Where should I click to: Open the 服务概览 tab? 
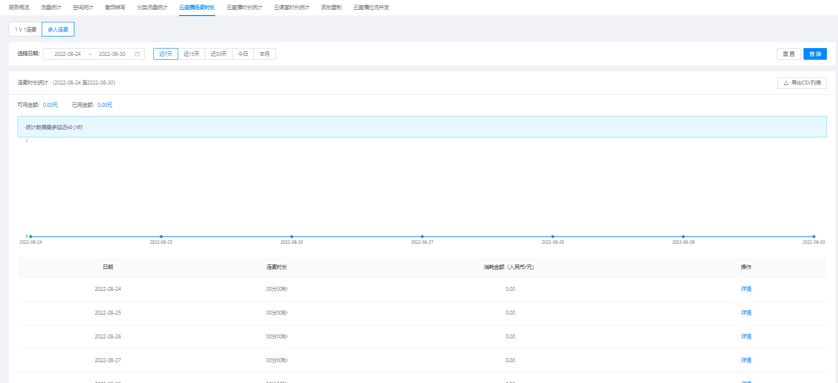[19, 7]
